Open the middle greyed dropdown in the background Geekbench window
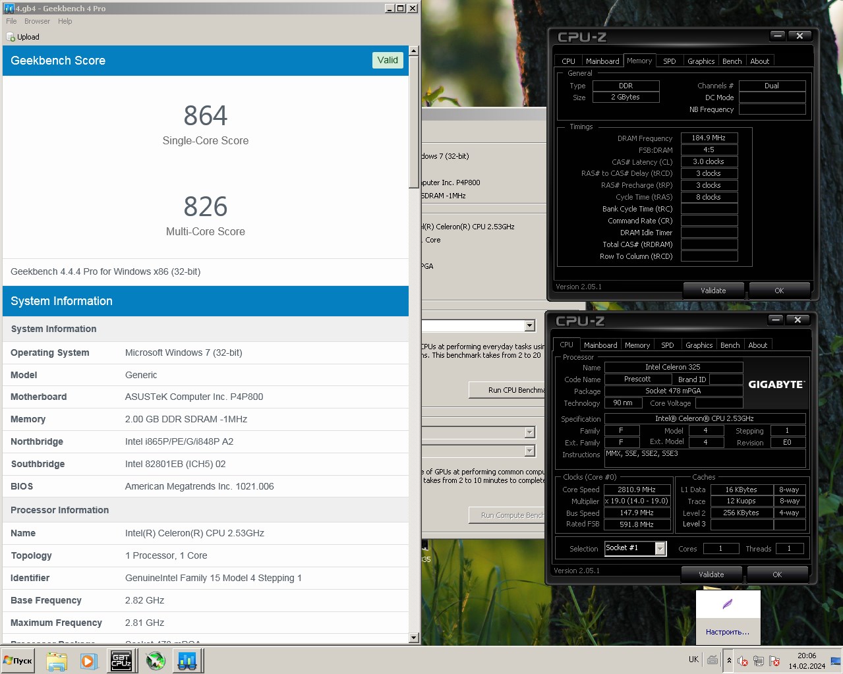843x674 pixels. point(529,432)
